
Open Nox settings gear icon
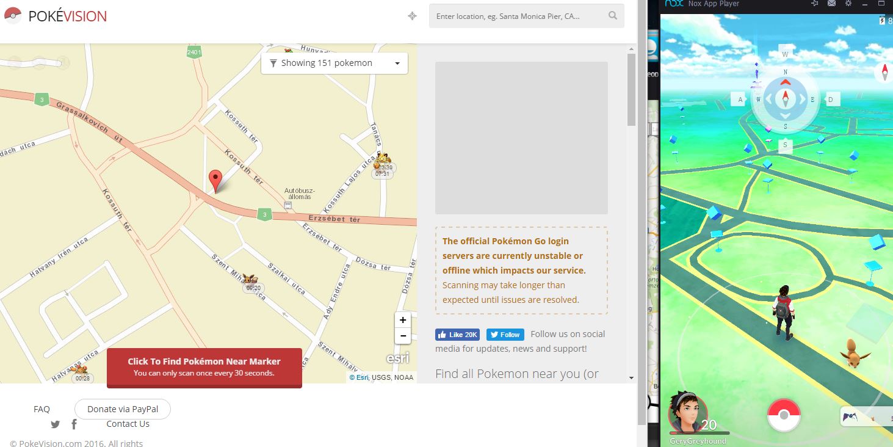tap(848, 4)
